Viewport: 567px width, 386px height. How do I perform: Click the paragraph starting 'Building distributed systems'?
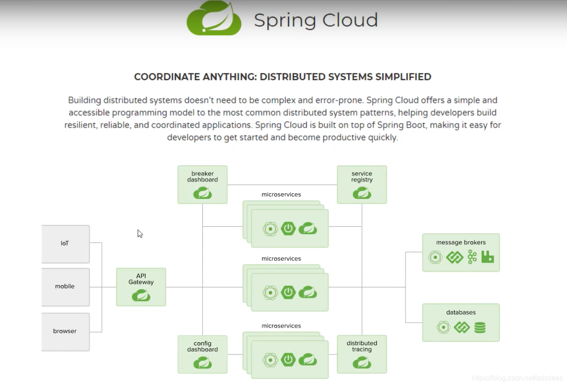[x=283, y=118]
